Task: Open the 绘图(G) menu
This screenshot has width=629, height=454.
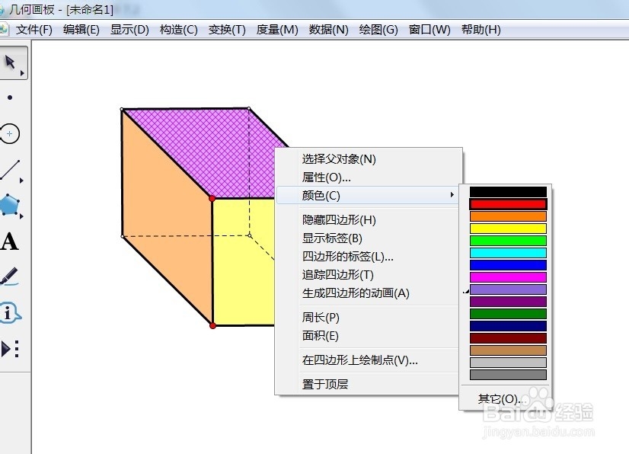Action: tap(378, 30)
